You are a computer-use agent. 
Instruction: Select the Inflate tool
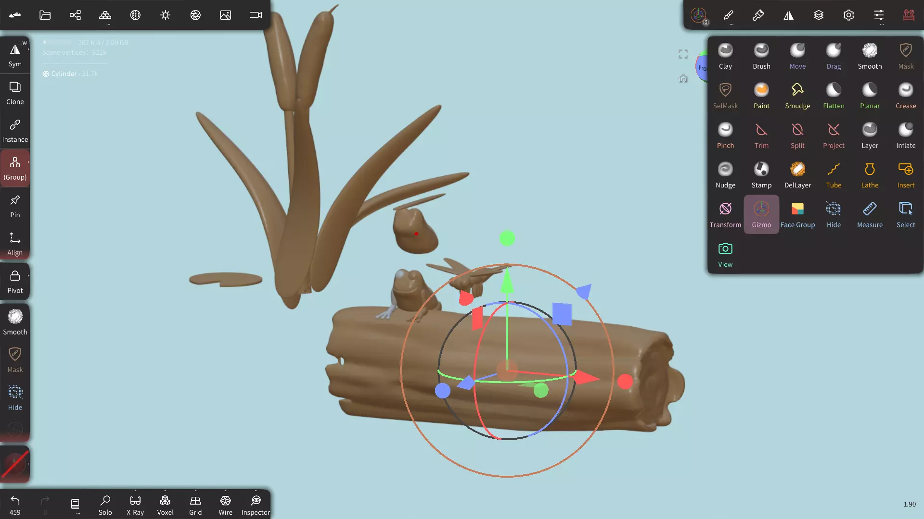click(x=906, y=136)
